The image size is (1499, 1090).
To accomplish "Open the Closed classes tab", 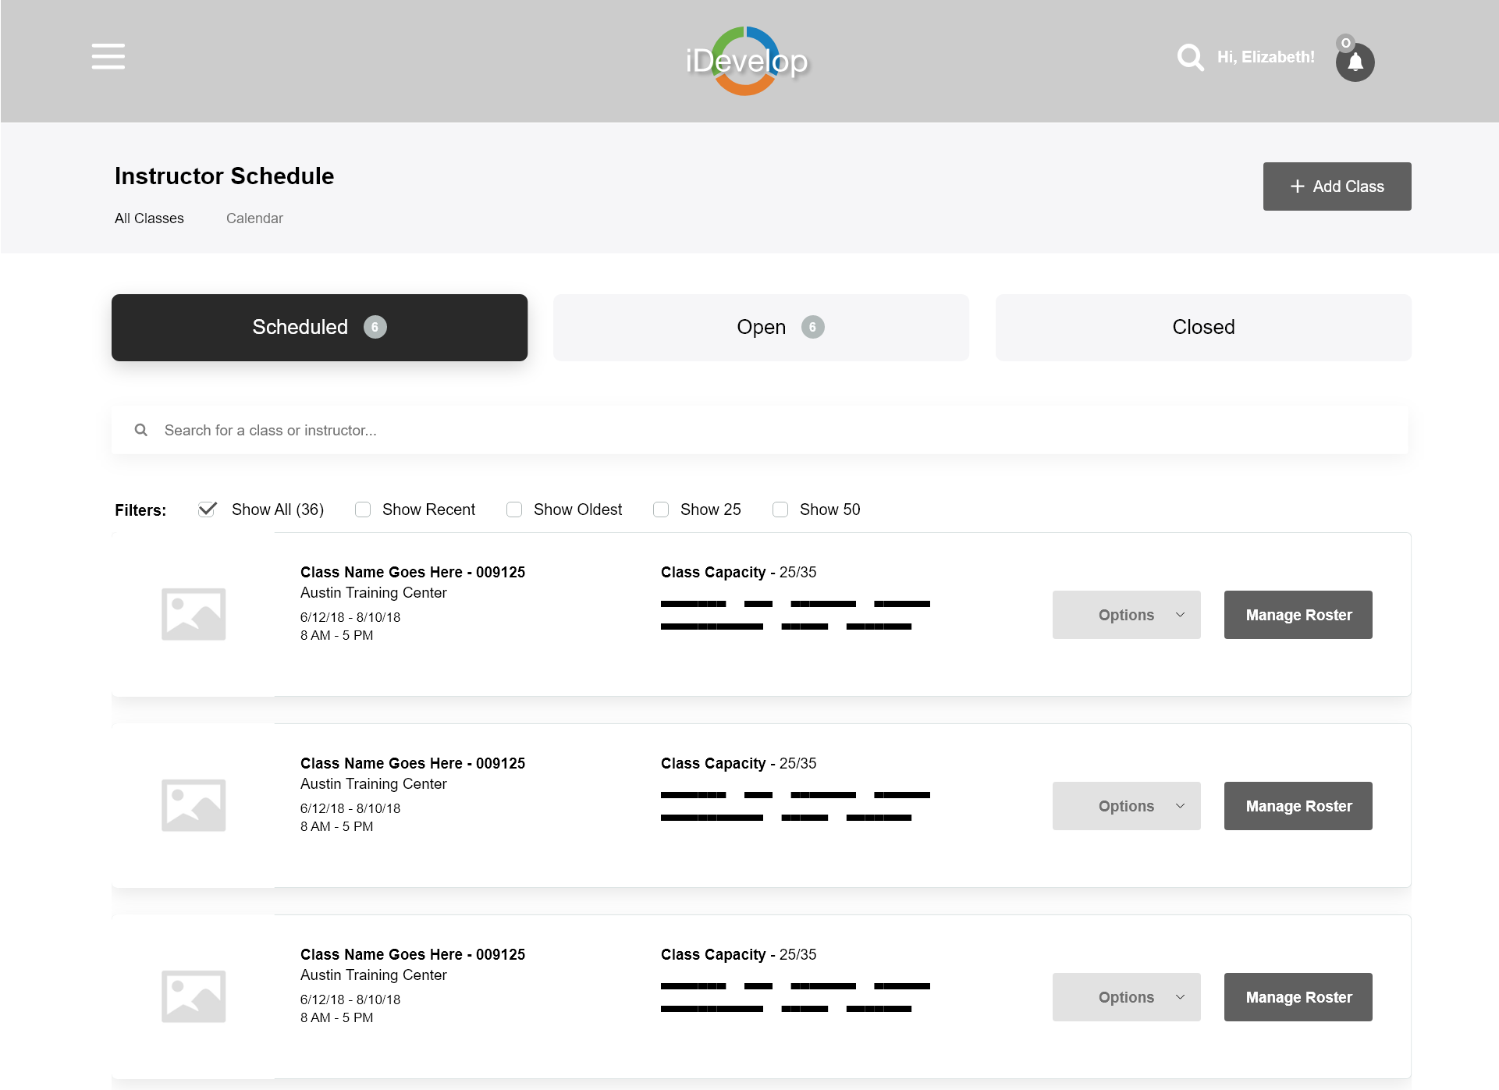I will point(1202,327).
